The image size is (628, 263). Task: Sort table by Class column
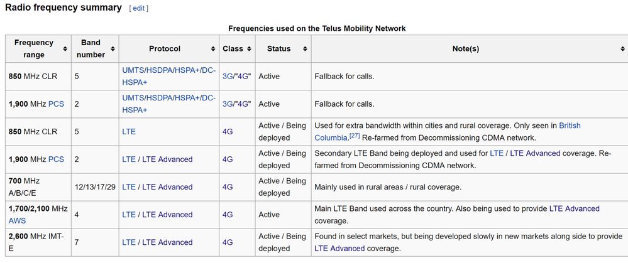tap(249, 49)
